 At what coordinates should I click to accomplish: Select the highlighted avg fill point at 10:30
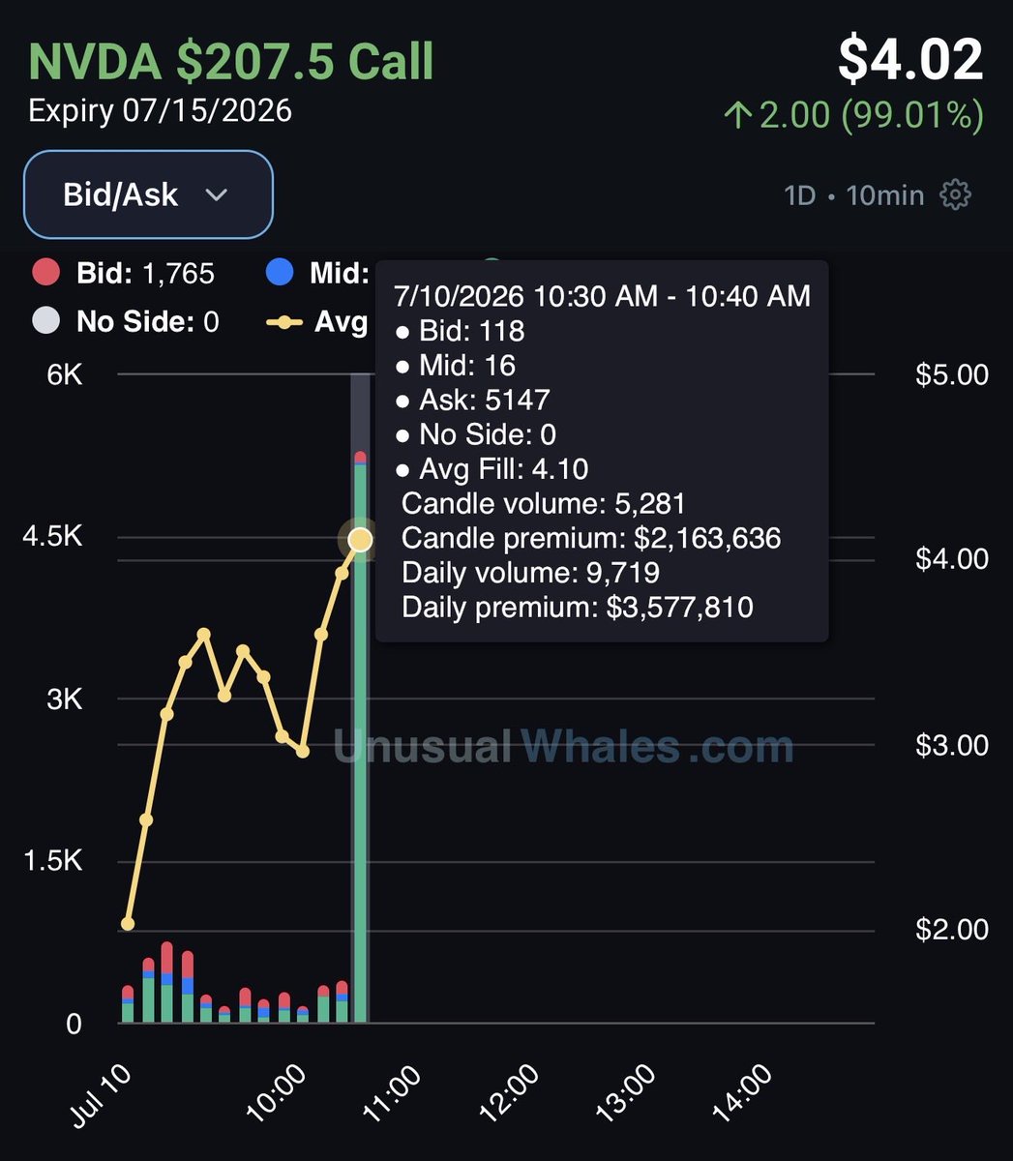click(x=360, y=539)
